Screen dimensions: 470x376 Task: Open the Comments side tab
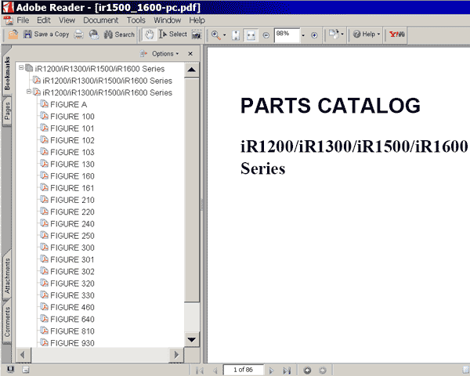(7, 321)
